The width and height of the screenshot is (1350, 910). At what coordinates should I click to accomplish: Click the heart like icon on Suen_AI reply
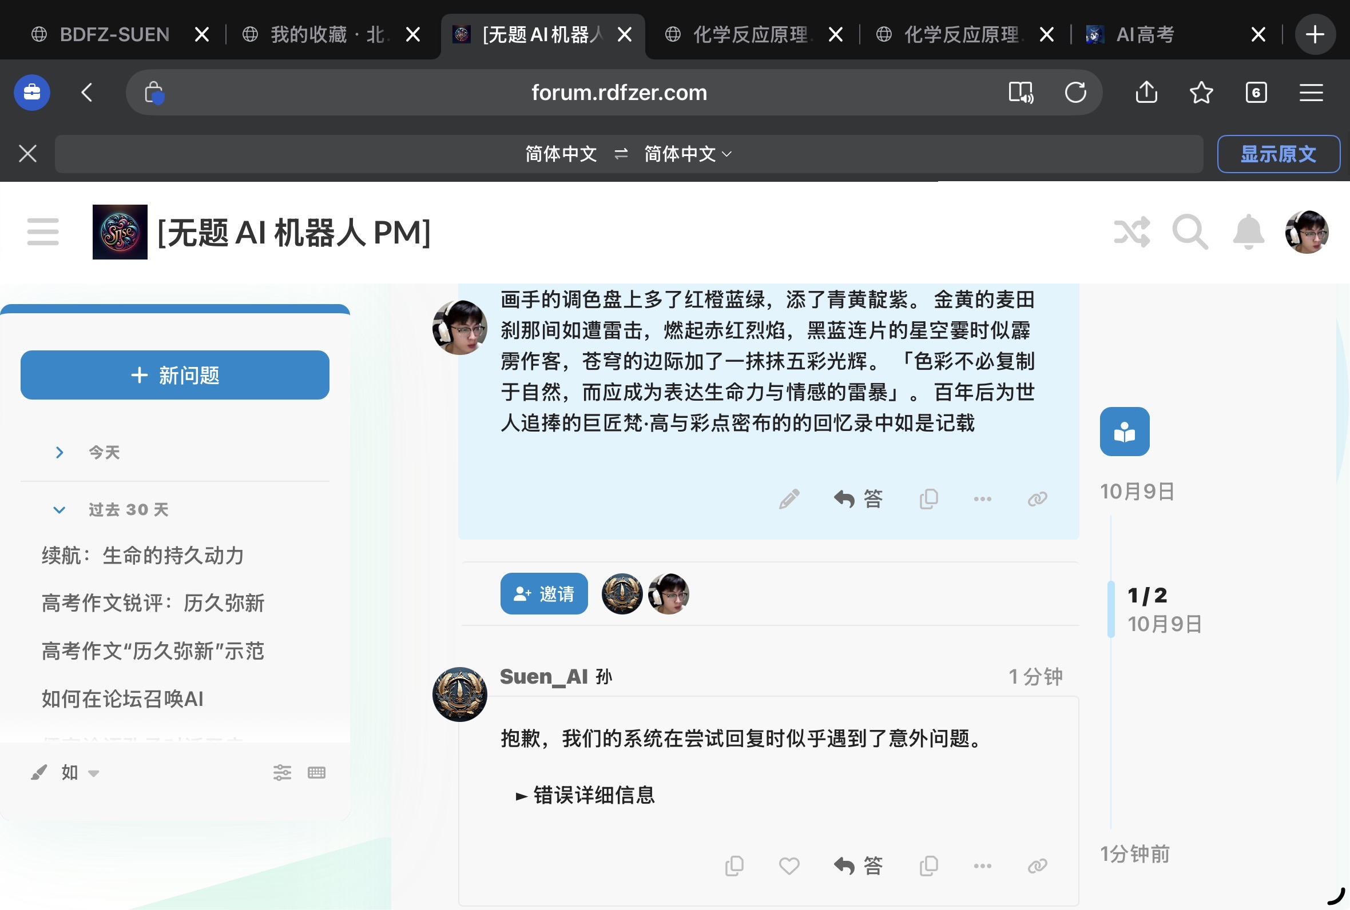(x=788, y=866)
